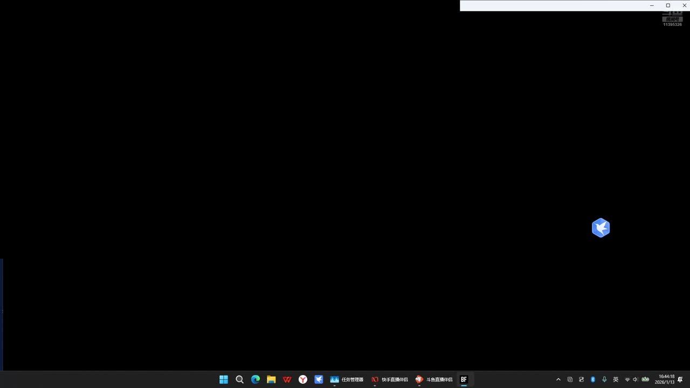Click the Bluetooth tray icon
690x388 pixels.
coord(593,379)
